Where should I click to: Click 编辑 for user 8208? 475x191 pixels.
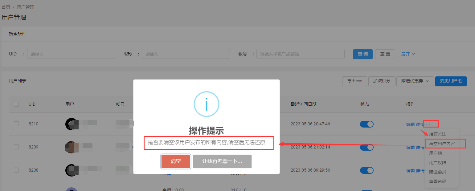[x=410, y=171]
